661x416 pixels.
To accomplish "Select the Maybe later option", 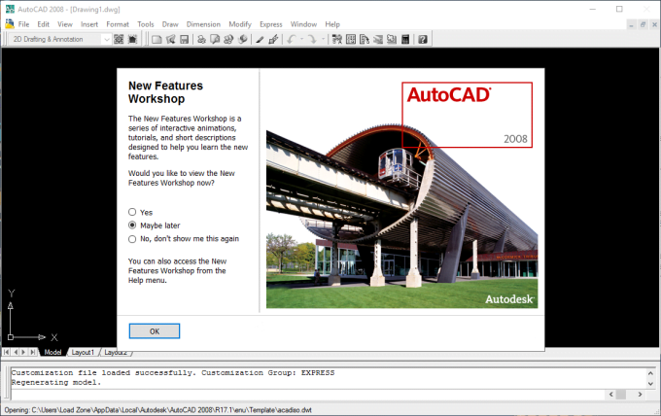I will click(x=132, y=225).
